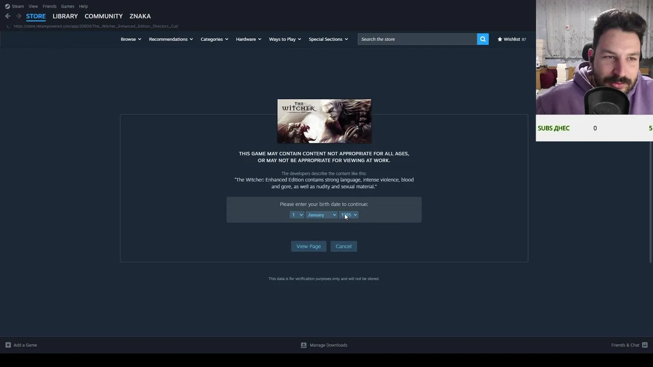Click the Wishlist star icon

point(500,39)
